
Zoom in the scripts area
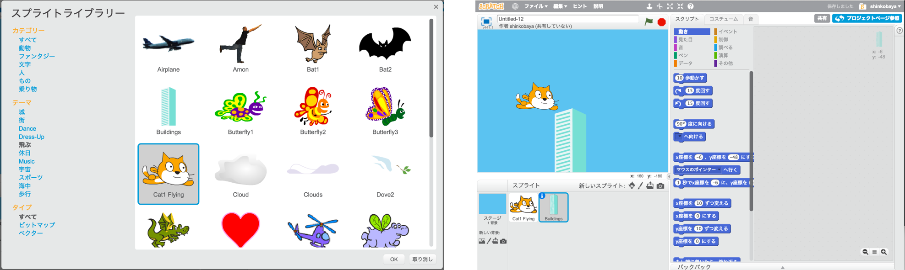point(884,252)
